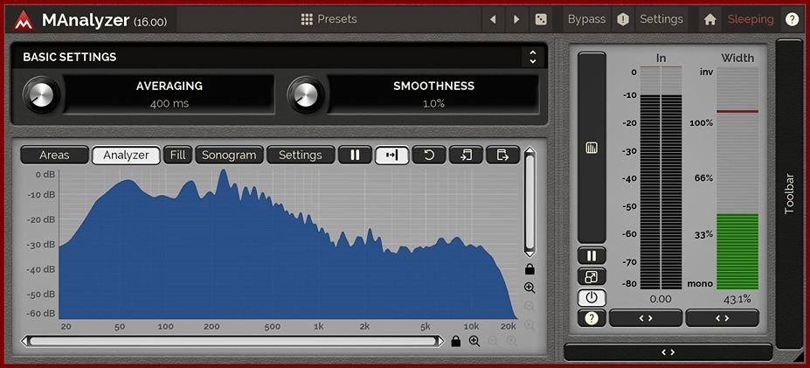This screenshot has height=368, width=810.
Task: Go to the previous preset arrow
Action: (x=493, y=19)
